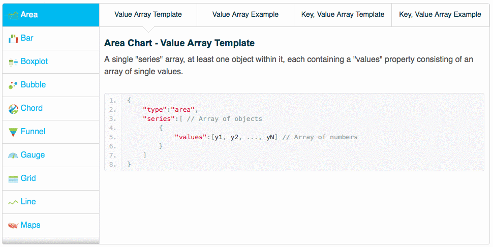Viewport: 493px width, 247px height.
Task: Click the Chord chart icon
Action: point(13,109)
